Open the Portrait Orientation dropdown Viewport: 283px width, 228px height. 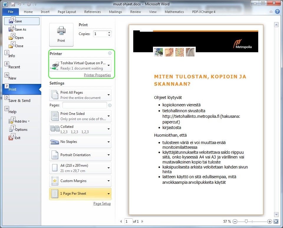click(80, 155)
